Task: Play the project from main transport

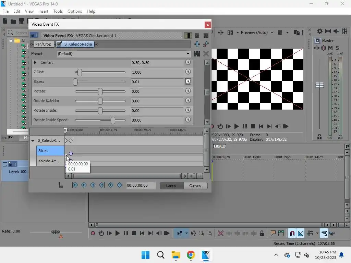Action: [117, 234]
